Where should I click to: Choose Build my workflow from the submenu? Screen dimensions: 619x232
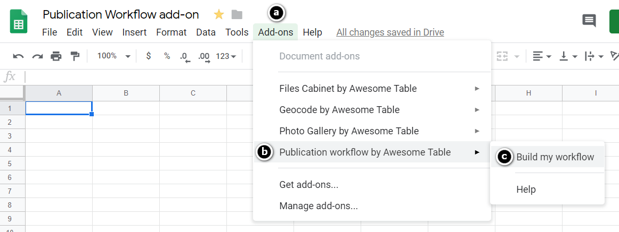pos(555,157)
